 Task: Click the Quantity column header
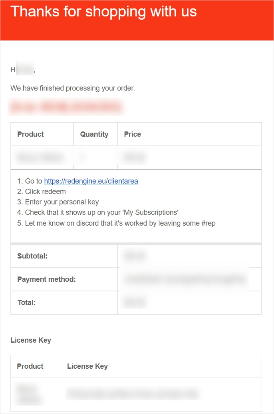pos(94,134)
